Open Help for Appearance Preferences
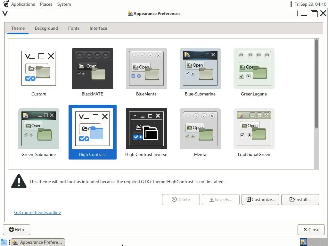The image size is (328, 246). 17,230
